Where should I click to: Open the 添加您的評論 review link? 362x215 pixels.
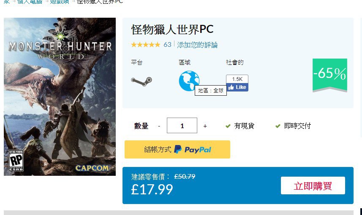(197, 45)
